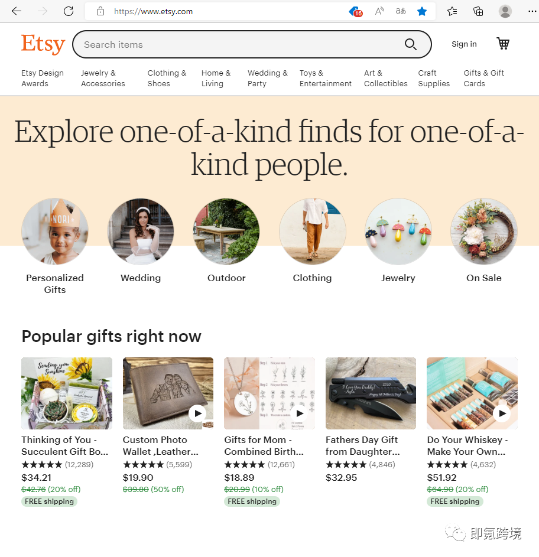Open the browser collections icon
539x557 pixels.
coord(478,11)
